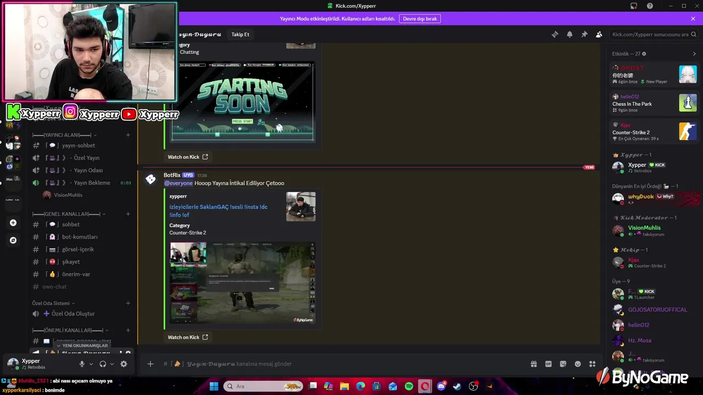Open user settings gear icon
Image resolution: width=703 pixels, height=395 pixels.
click(124, 364)
